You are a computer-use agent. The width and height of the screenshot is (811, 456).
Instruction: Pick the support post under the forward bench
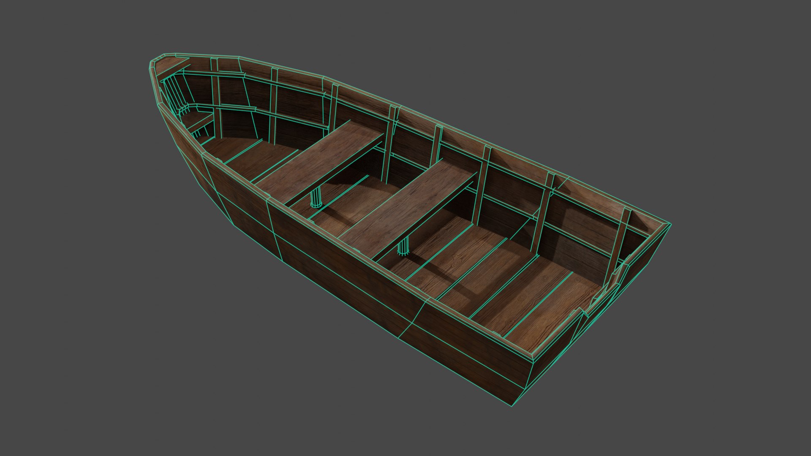click(316, 198)
